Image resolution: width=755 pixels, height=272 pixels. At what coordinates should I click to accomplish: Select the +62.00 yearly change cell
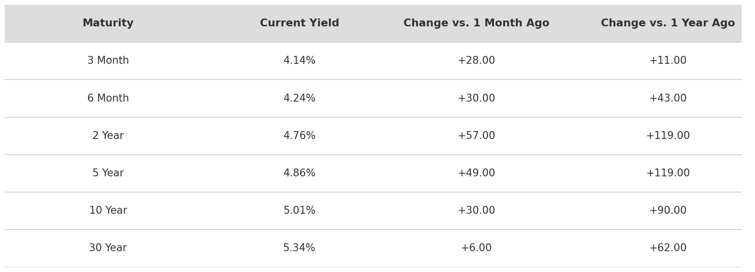668,248
